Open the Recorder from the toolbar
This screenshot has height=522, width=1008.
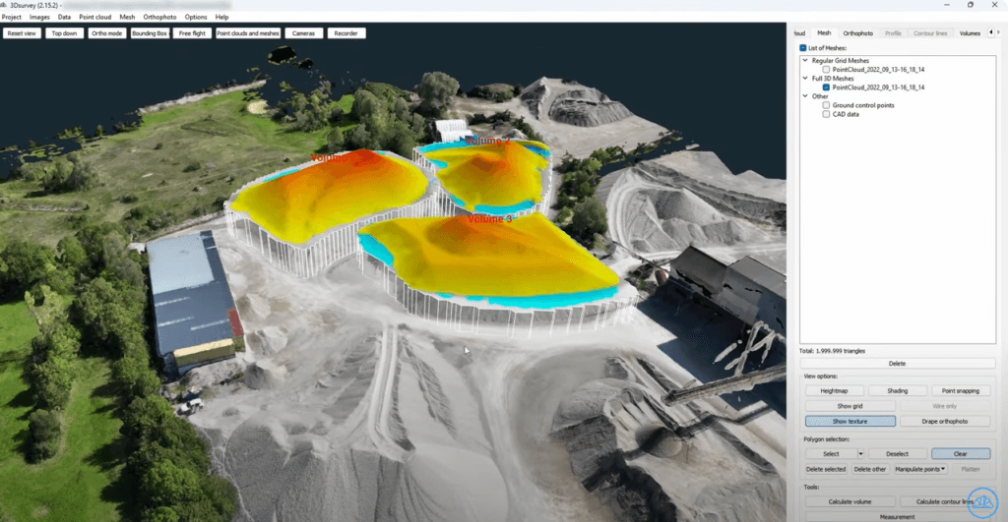point(346,33)
